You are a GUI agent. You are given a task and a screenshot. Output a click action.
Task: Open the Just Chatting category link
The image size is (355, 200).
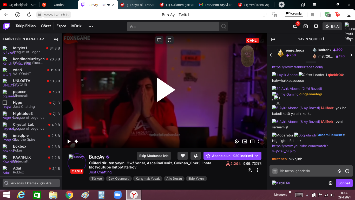click(x=100, y=172)
